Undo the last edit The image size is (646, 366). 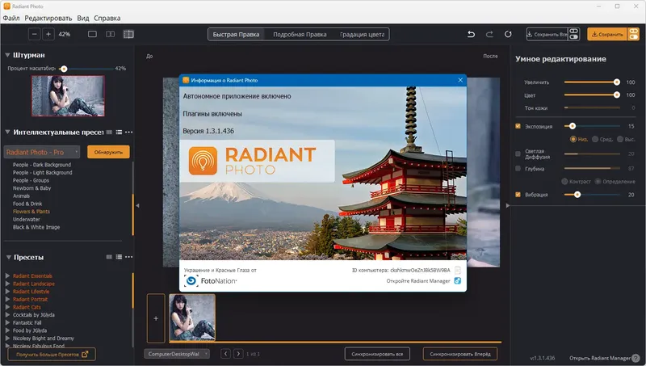pos(471,34)
